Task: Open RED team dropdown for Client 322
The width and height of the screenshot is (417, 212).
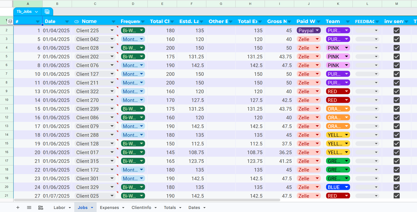Action: point(347,91)
